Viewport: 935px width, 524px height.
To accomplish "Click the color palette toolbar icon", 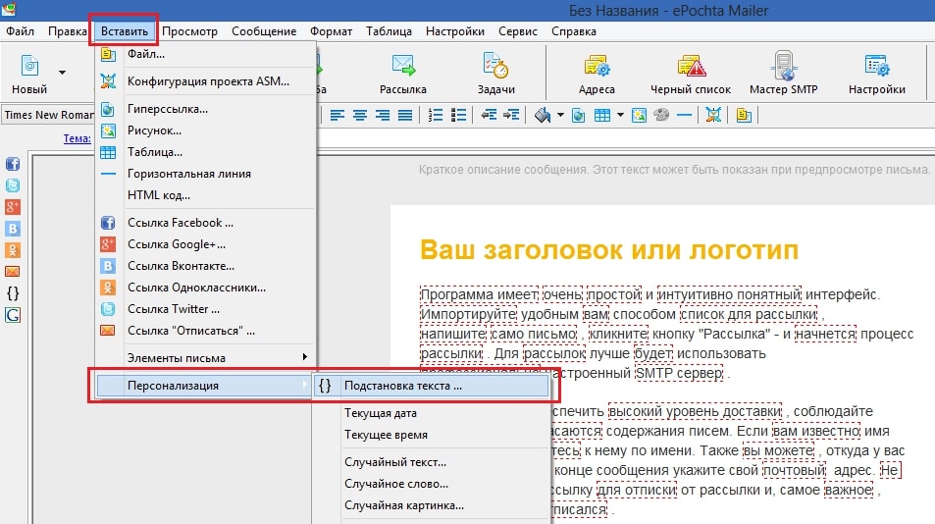I will (661, 115).
